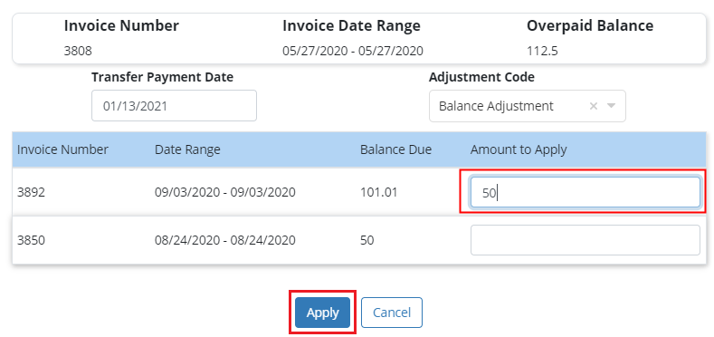Screen dimensions: 714x337
Task: Open the Adjustment Code dropdown arrow
Action: (x=611, y=106)
